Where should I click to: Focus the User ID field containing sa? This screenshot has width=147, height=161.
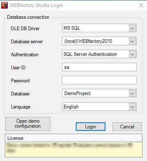pos(99,67)
